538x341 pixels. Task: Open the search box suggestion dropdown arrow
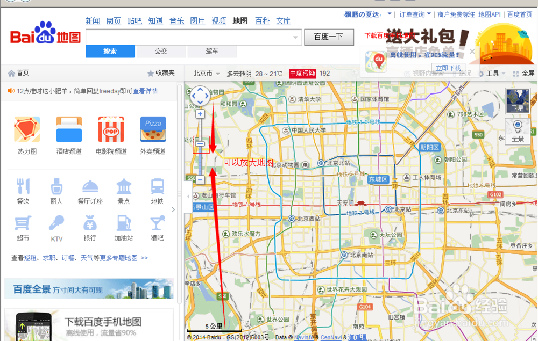(295, 37)
